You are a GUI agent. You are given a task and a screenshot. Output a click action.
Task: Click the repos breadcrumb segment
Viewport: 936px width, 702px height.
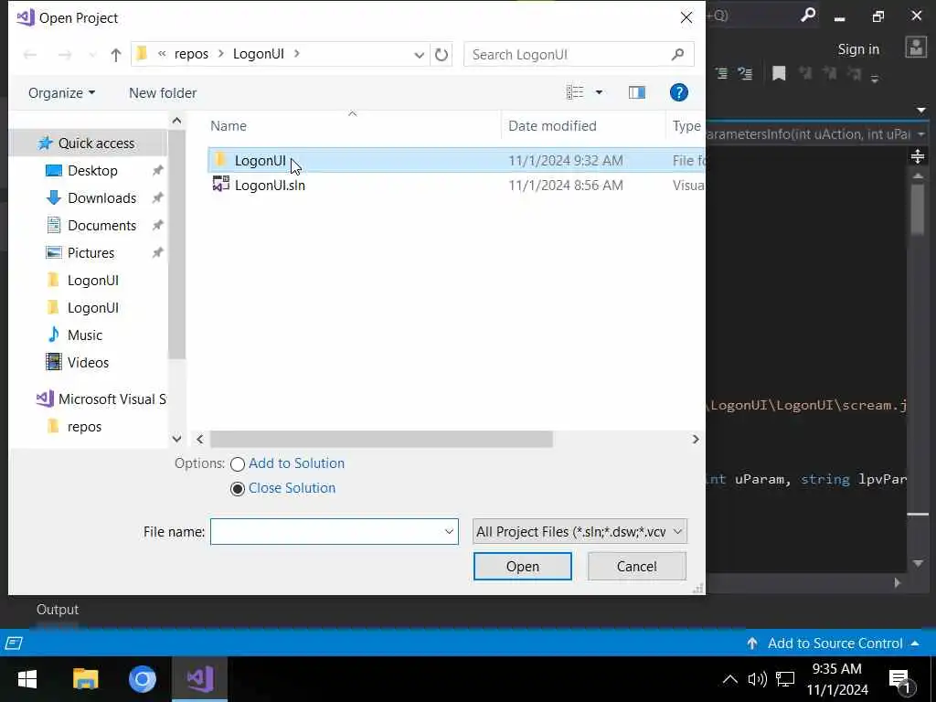(191, 54)
